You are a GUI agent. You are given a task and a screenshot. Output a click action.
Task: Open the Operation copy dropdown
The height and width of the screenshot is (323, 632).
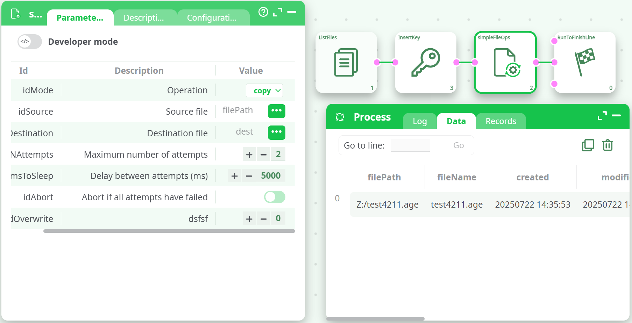(x=264, y=91)
